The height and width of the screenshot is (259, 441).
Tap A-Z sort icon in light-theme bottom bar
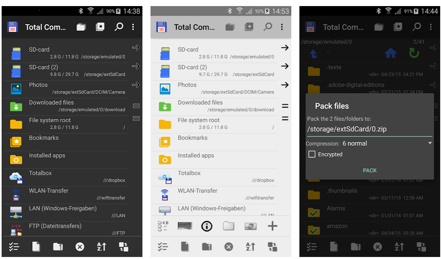tap(250, 246)
